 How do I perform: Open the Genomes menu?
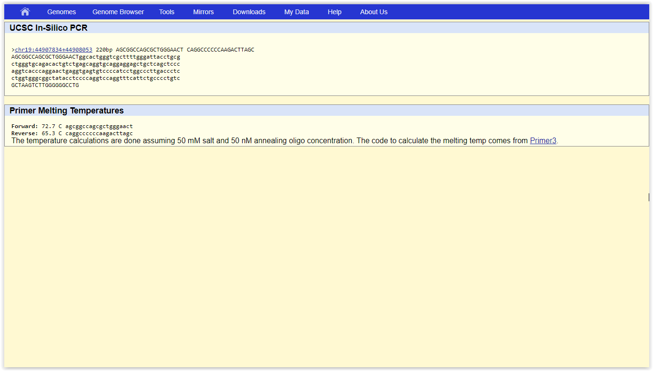(x=61, y=12)
